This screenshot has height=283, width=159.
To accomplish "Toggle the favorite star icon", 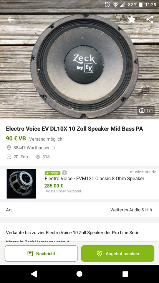I will coord(132,19).
